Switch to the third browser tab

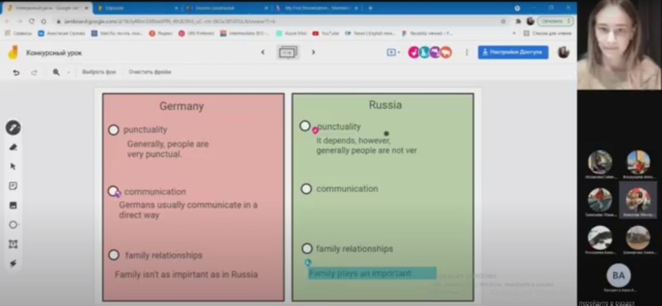click(x=226, y=8)
